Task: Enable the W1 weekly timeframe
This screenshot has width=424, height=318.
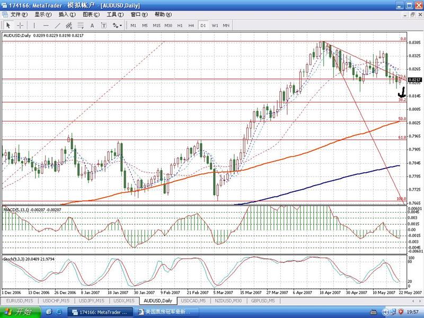Action: 215,25
